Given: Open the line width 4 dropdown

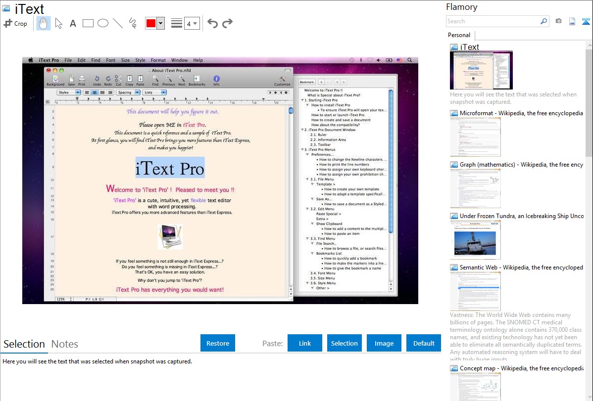Looking at the screenshot, I should [x=192, y=24].
